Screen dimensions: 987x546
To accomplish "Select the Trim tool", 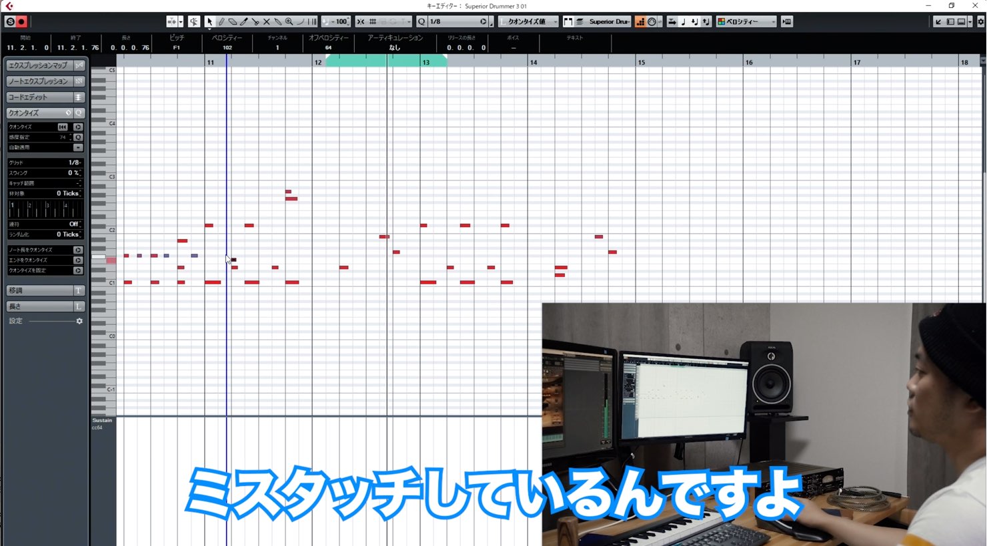I will point(244,21).
